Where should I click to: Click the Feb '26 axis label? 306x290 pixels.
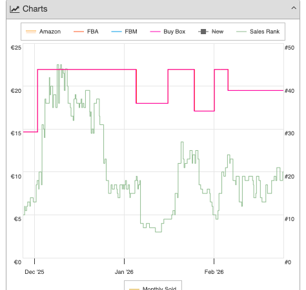tap(214, 272)
